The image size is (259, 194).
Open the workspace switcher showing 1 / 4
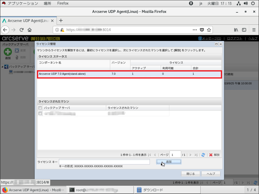pos(251,190)
